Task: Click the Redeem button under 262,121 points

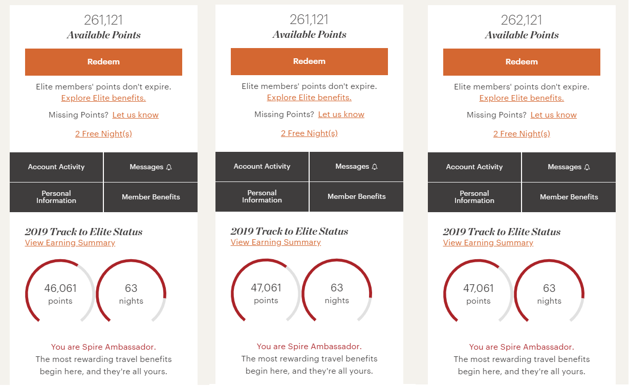Action: click(x=522, y=62)
